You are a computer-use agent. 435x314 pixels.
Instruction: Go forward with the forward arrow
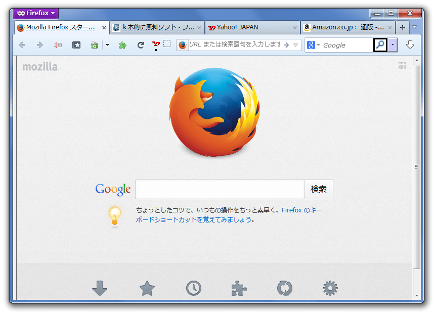click(39, 45)
